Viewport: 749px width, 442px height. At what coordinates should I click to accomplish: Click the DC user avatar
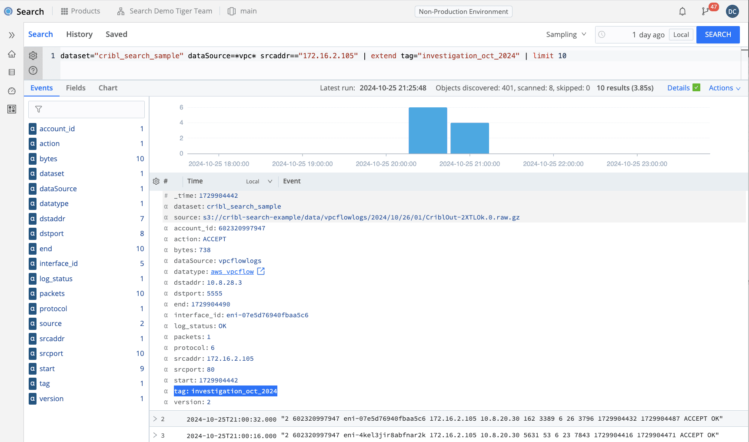point(732,12)
